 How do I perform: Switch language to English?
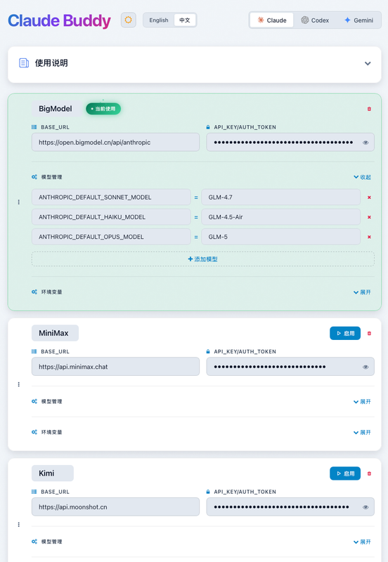click(159, 20)
